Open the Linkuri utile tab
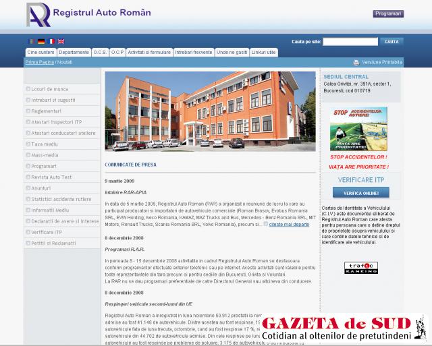The height and width of the screenshot is (346, 432). tap(264, 53)
